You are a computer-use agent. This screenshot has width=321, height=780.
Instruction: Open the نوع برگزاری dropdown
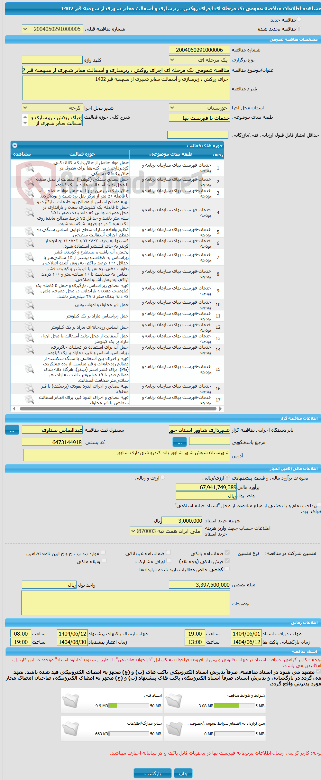pos(199,60)
